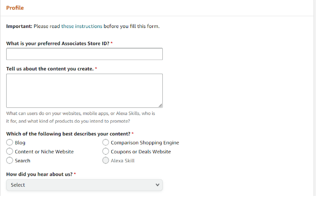Click the 'Which of the following best describes your content?' label
The image size is (316, 199).
point(68,134)
